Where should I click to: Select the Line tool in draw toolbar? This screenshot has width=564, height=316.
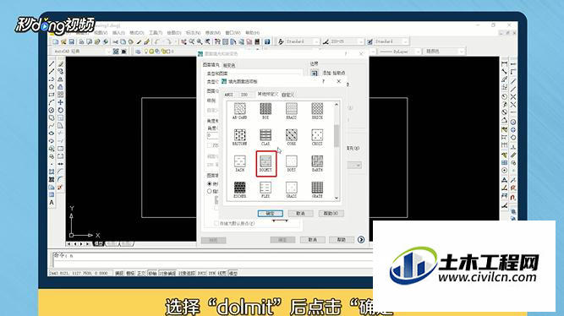pyautogui.click(x=52, y=63)
